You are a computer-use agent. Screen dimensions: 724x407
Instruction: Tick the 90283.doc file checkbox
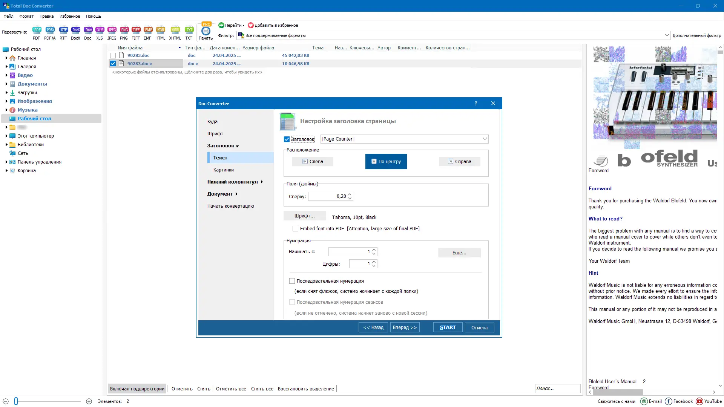click(x=113, y=55)
